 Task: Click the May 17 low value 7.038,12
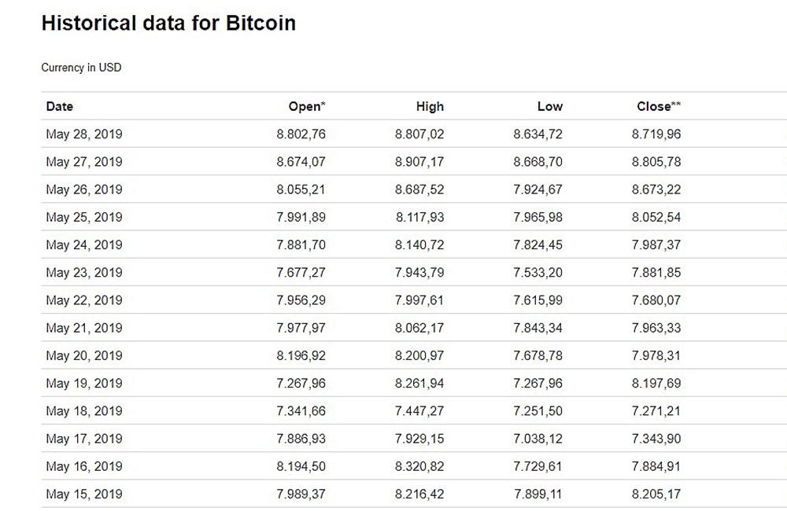(538, 439)
